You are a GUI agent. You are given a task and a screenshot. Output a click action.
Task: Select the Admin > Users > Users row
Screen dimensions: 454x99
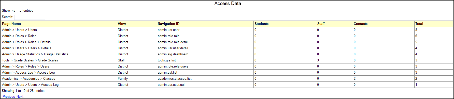click(x=227, y=30)
